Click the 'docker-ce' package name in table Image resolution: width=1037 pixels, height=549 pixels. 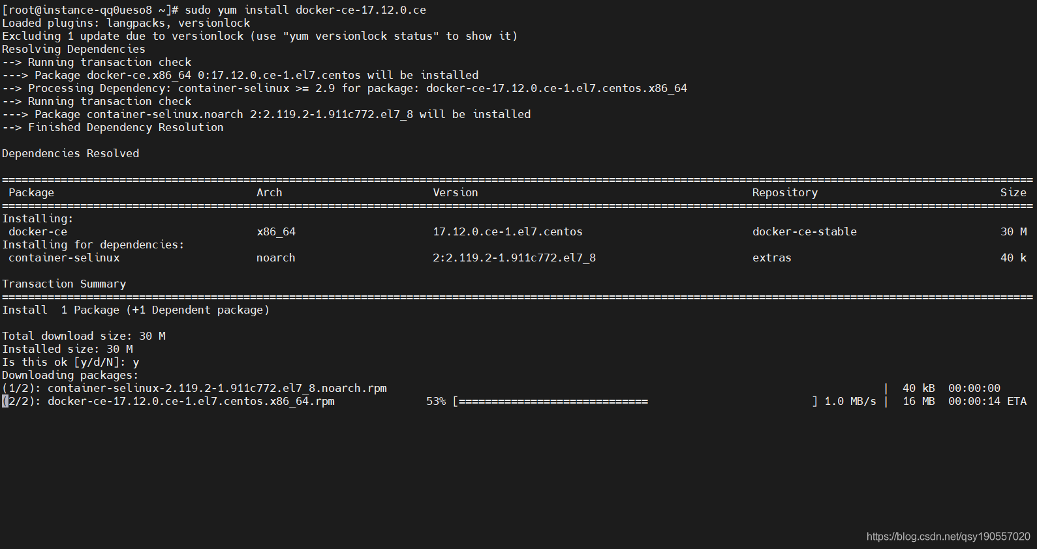pos(38,231)
